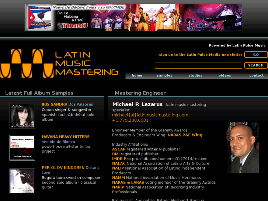Image resolution: width=268 pixels, height=201 pixels.
Task: Open the IMDB Pro link
Action: 121,159
